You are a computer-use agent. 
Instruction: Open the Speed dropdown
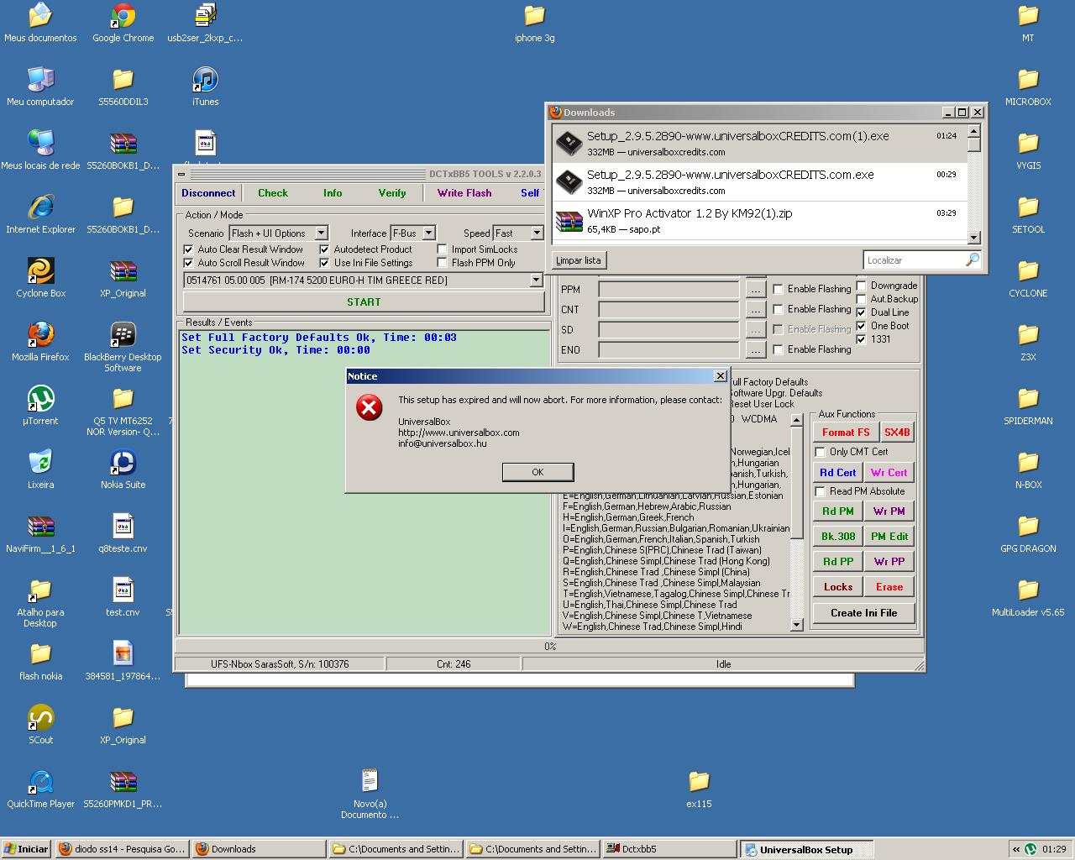537,233
